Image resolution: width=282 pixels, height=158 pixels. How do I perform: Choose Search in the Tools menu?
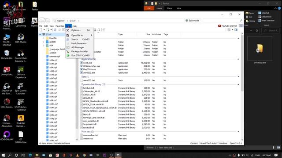[x=79, y=39]
